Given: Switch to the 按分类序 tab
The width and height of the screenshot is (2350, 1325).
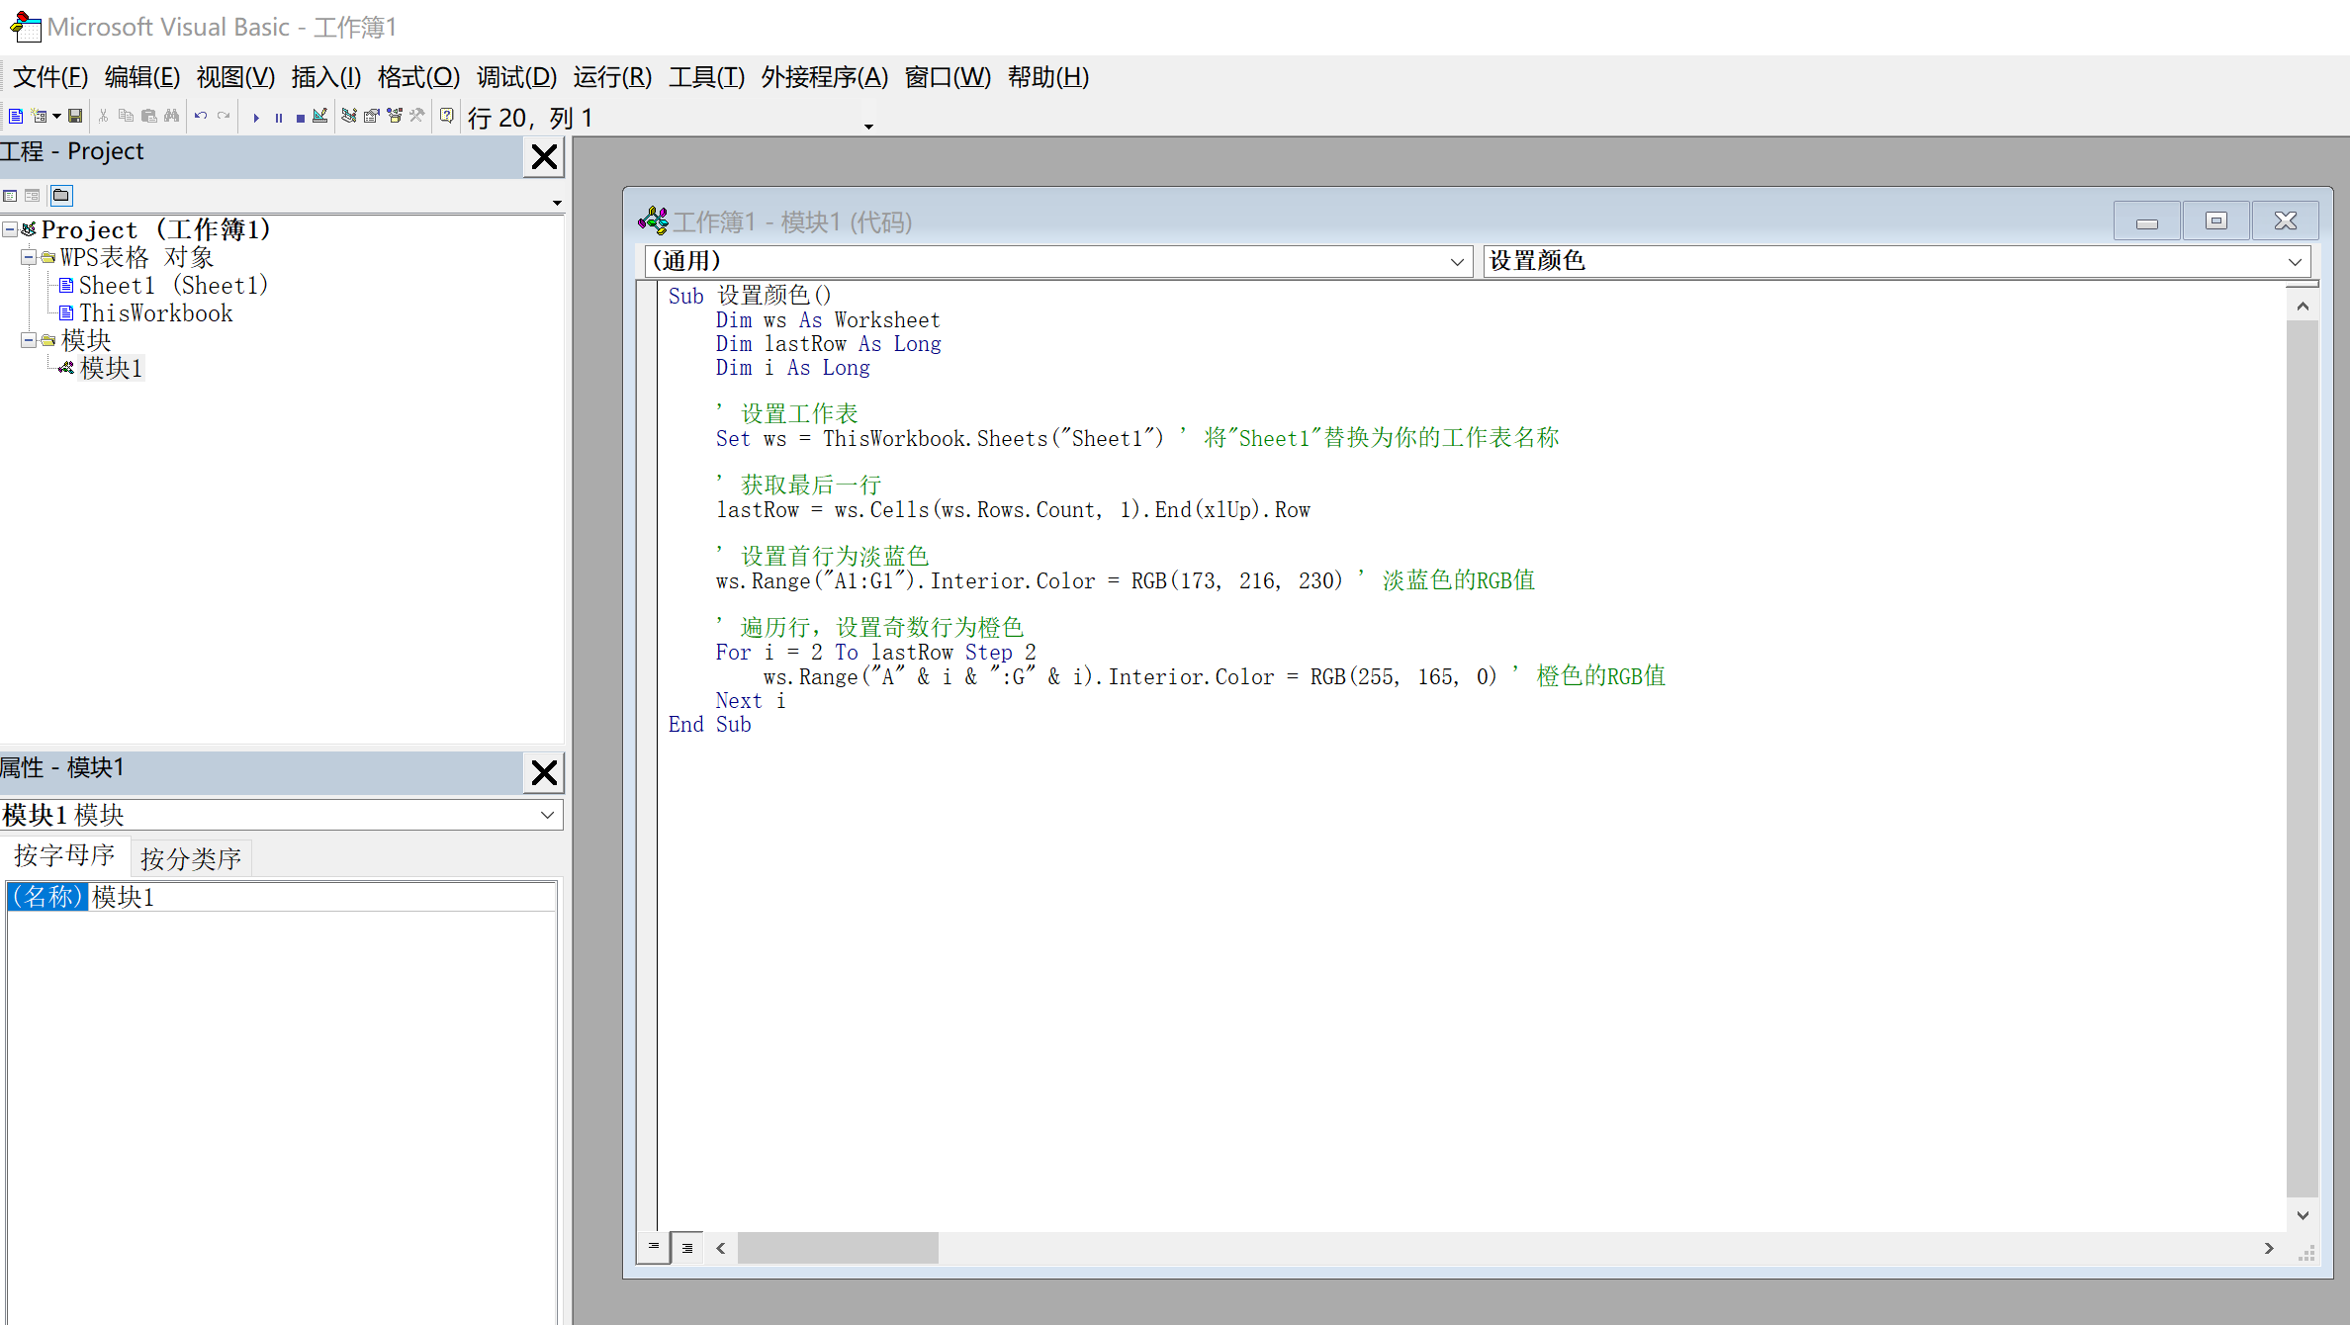Looking at the screenshot, I should tap(190, 857).
